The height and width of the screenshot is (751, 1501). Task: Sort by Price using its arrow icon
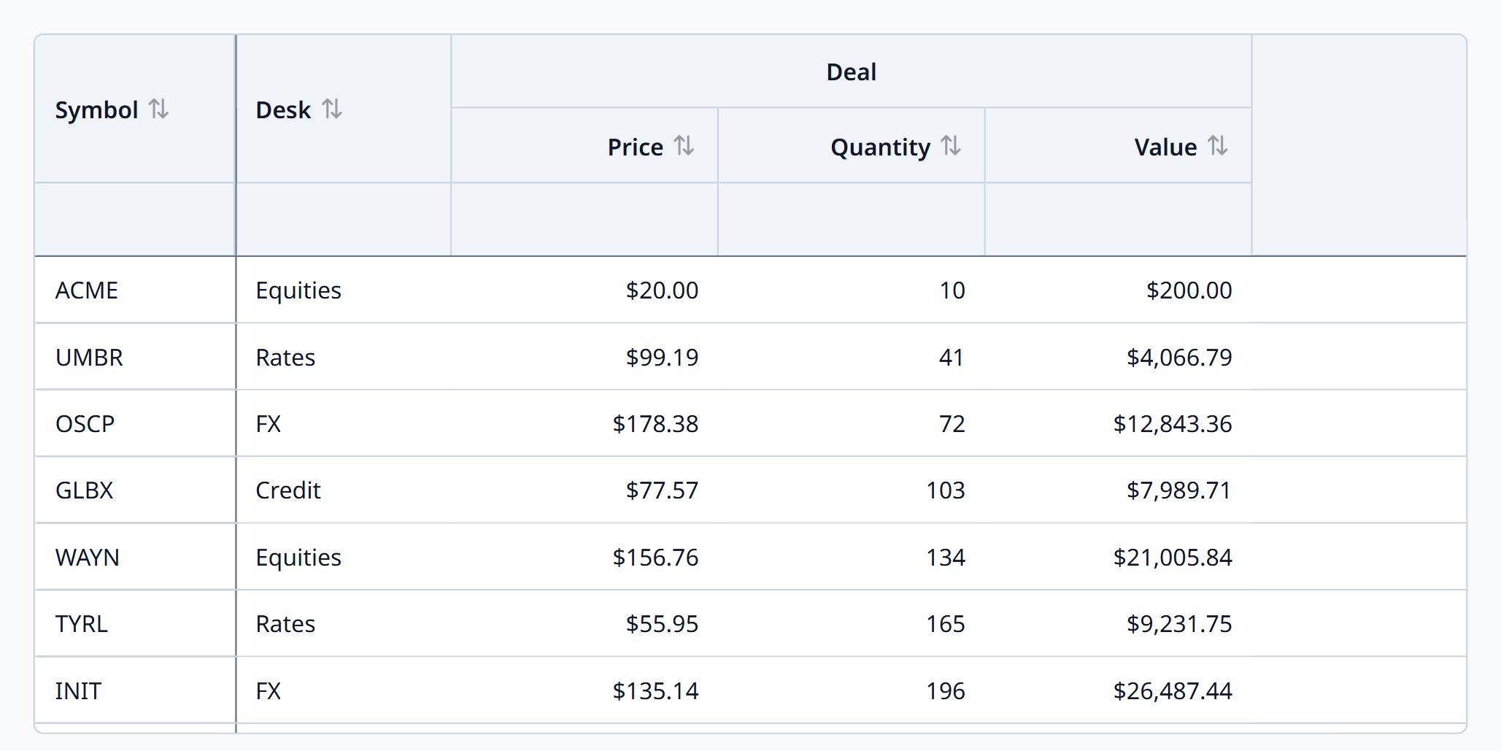(684, 146)
